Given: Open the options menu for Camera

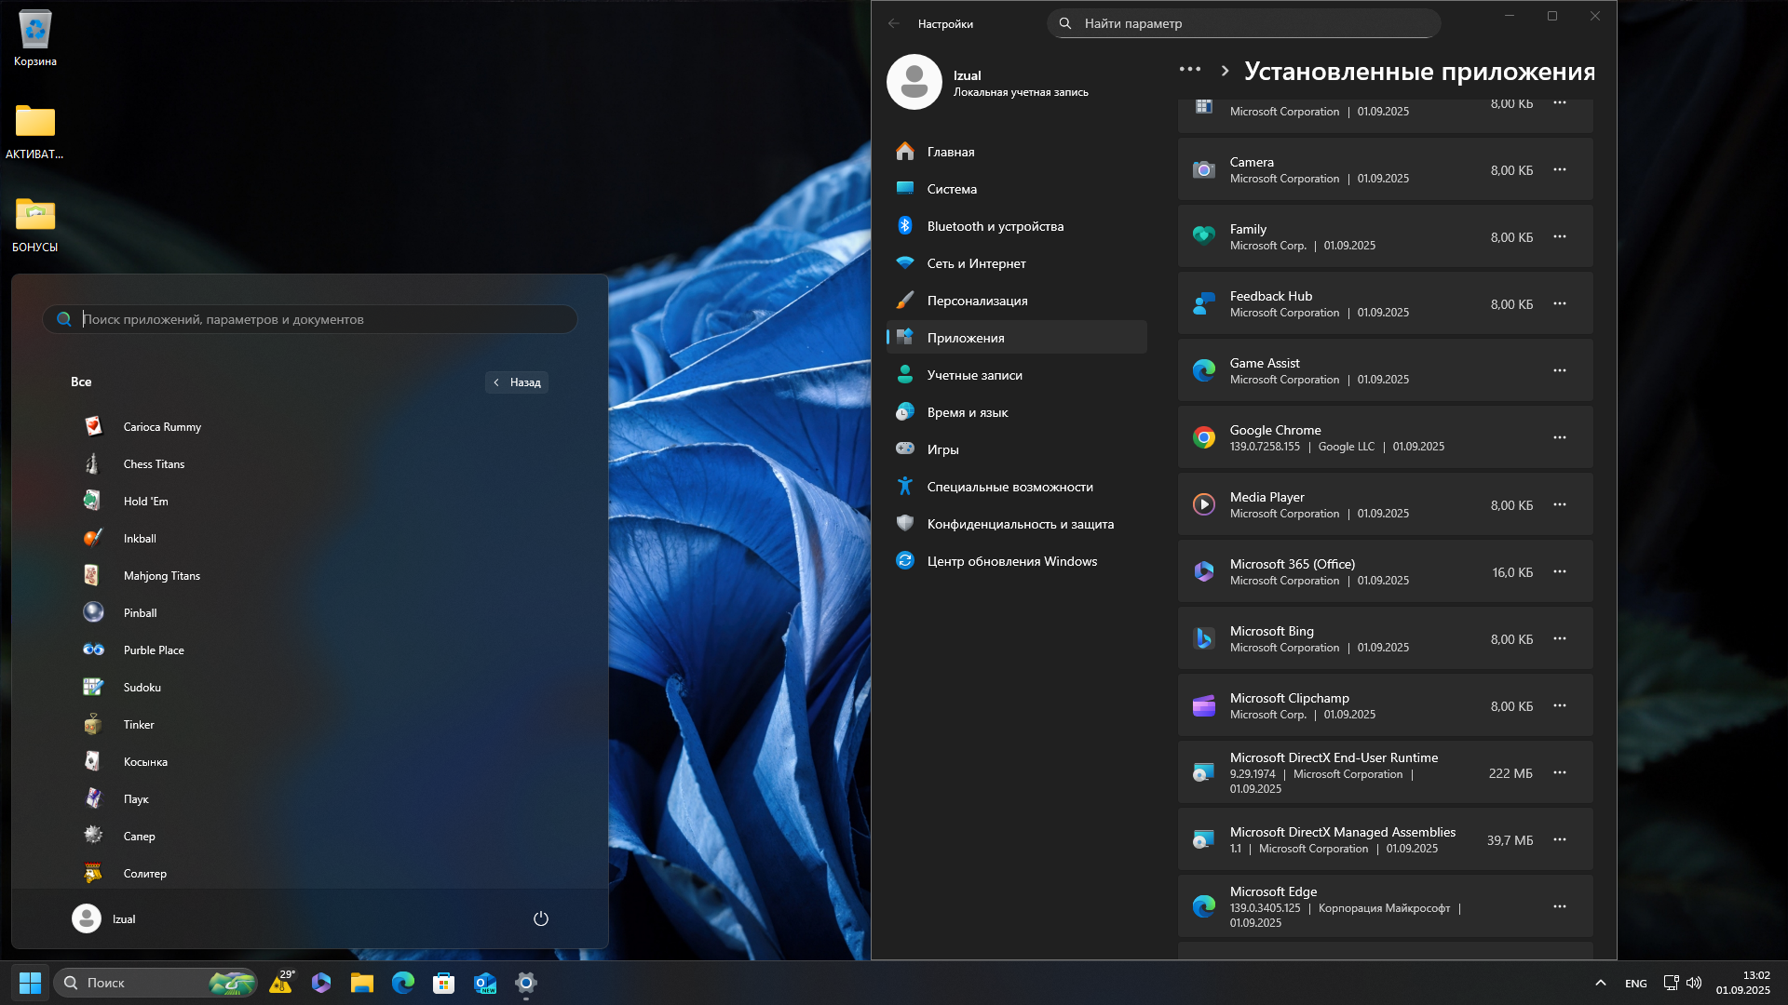Looking at the screenshot, I should 1560,170.
